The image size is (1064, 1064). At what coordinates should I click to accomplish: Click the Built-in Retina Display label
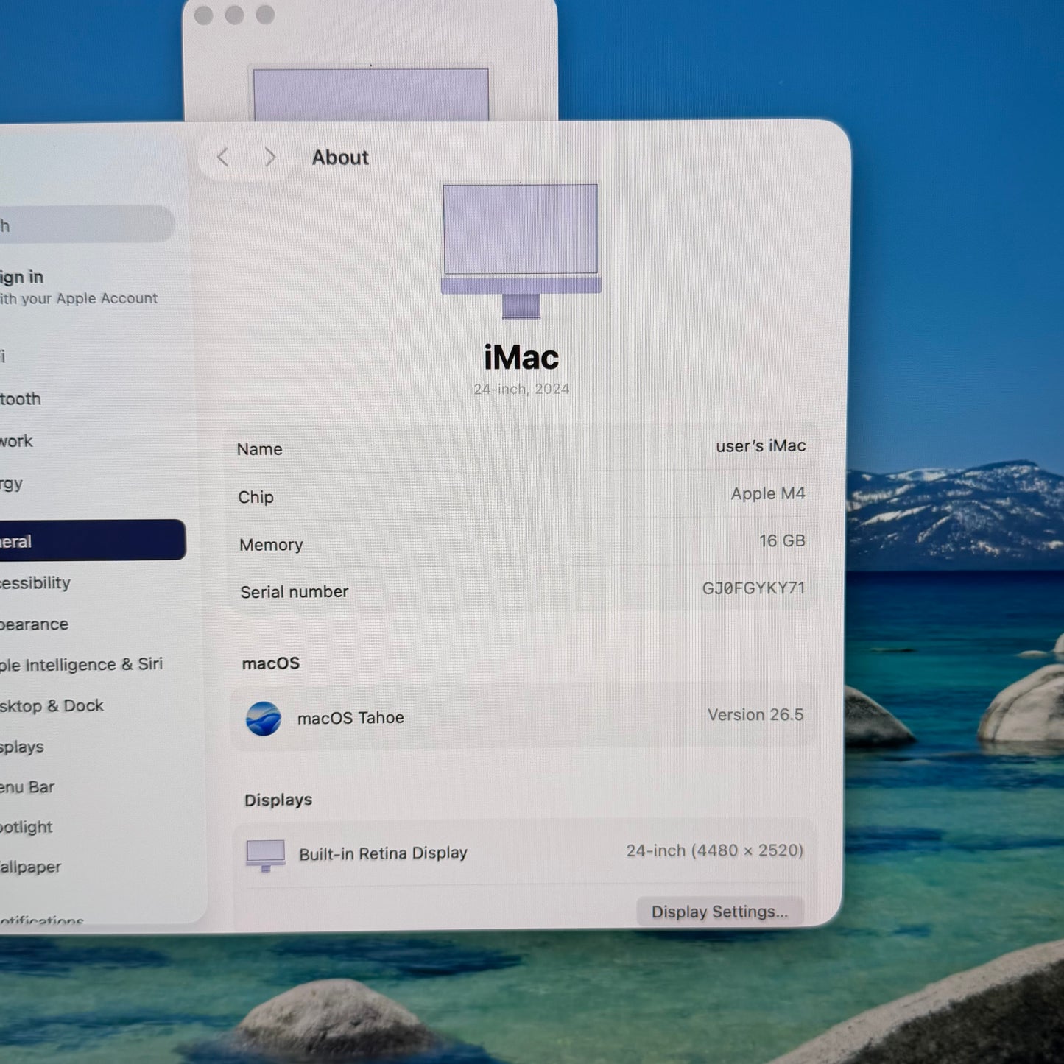coord(383,853)
